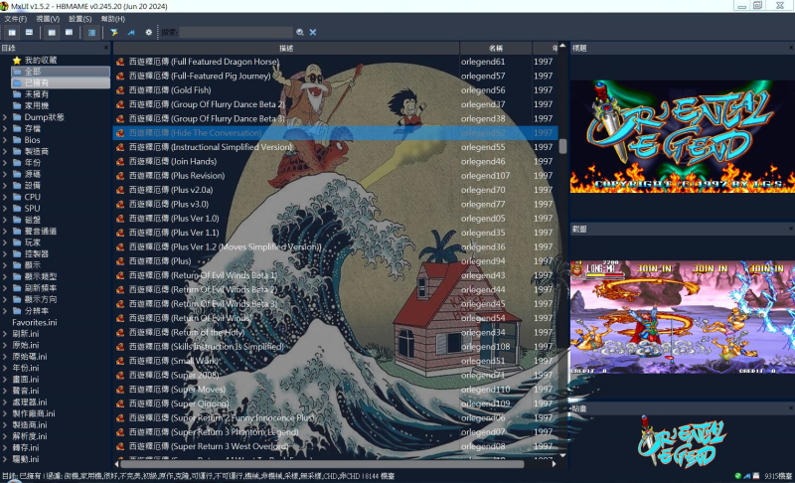This screenshot has width=795, height=483.
Task: Open the 視圖(V) menu
Action: (48, 19)
